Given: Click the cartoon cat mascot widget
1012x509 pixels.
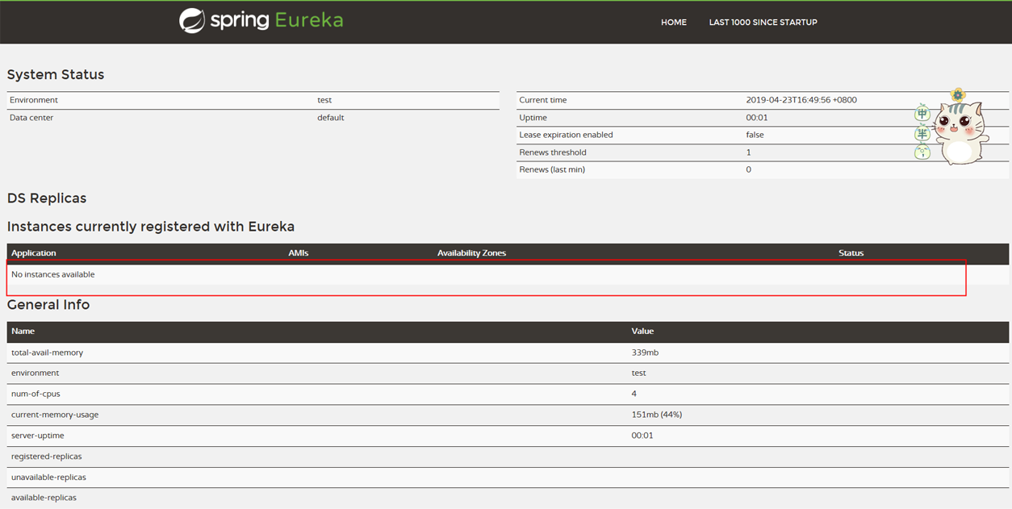Looking at the screenshot, I should [960, 133].
